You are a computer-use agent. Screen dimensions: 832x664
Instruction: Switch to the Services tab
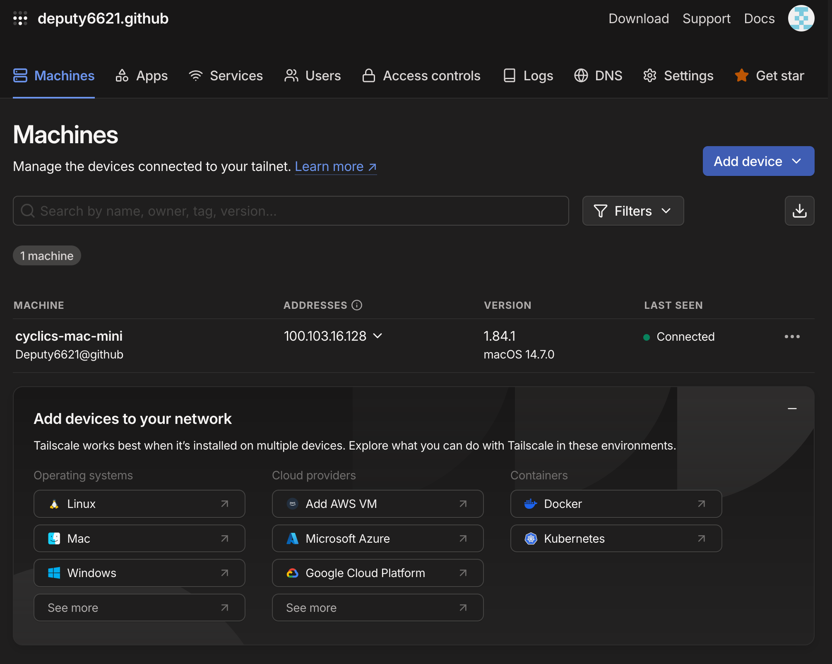click(225, 75)
